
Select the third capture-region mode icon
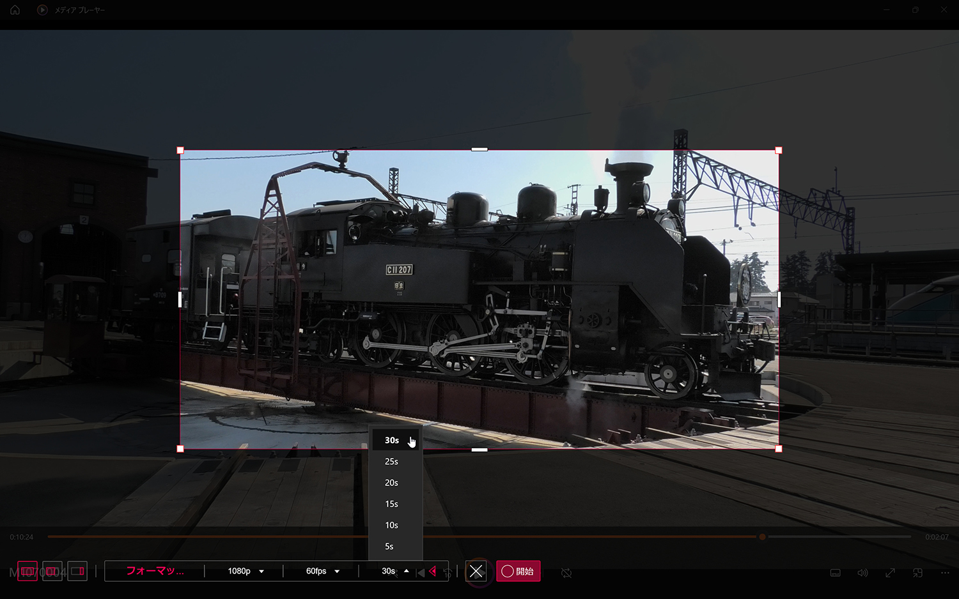(x=77, y=571)
